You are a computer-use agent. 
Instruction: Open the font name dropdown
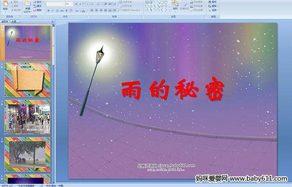[64, 4]
